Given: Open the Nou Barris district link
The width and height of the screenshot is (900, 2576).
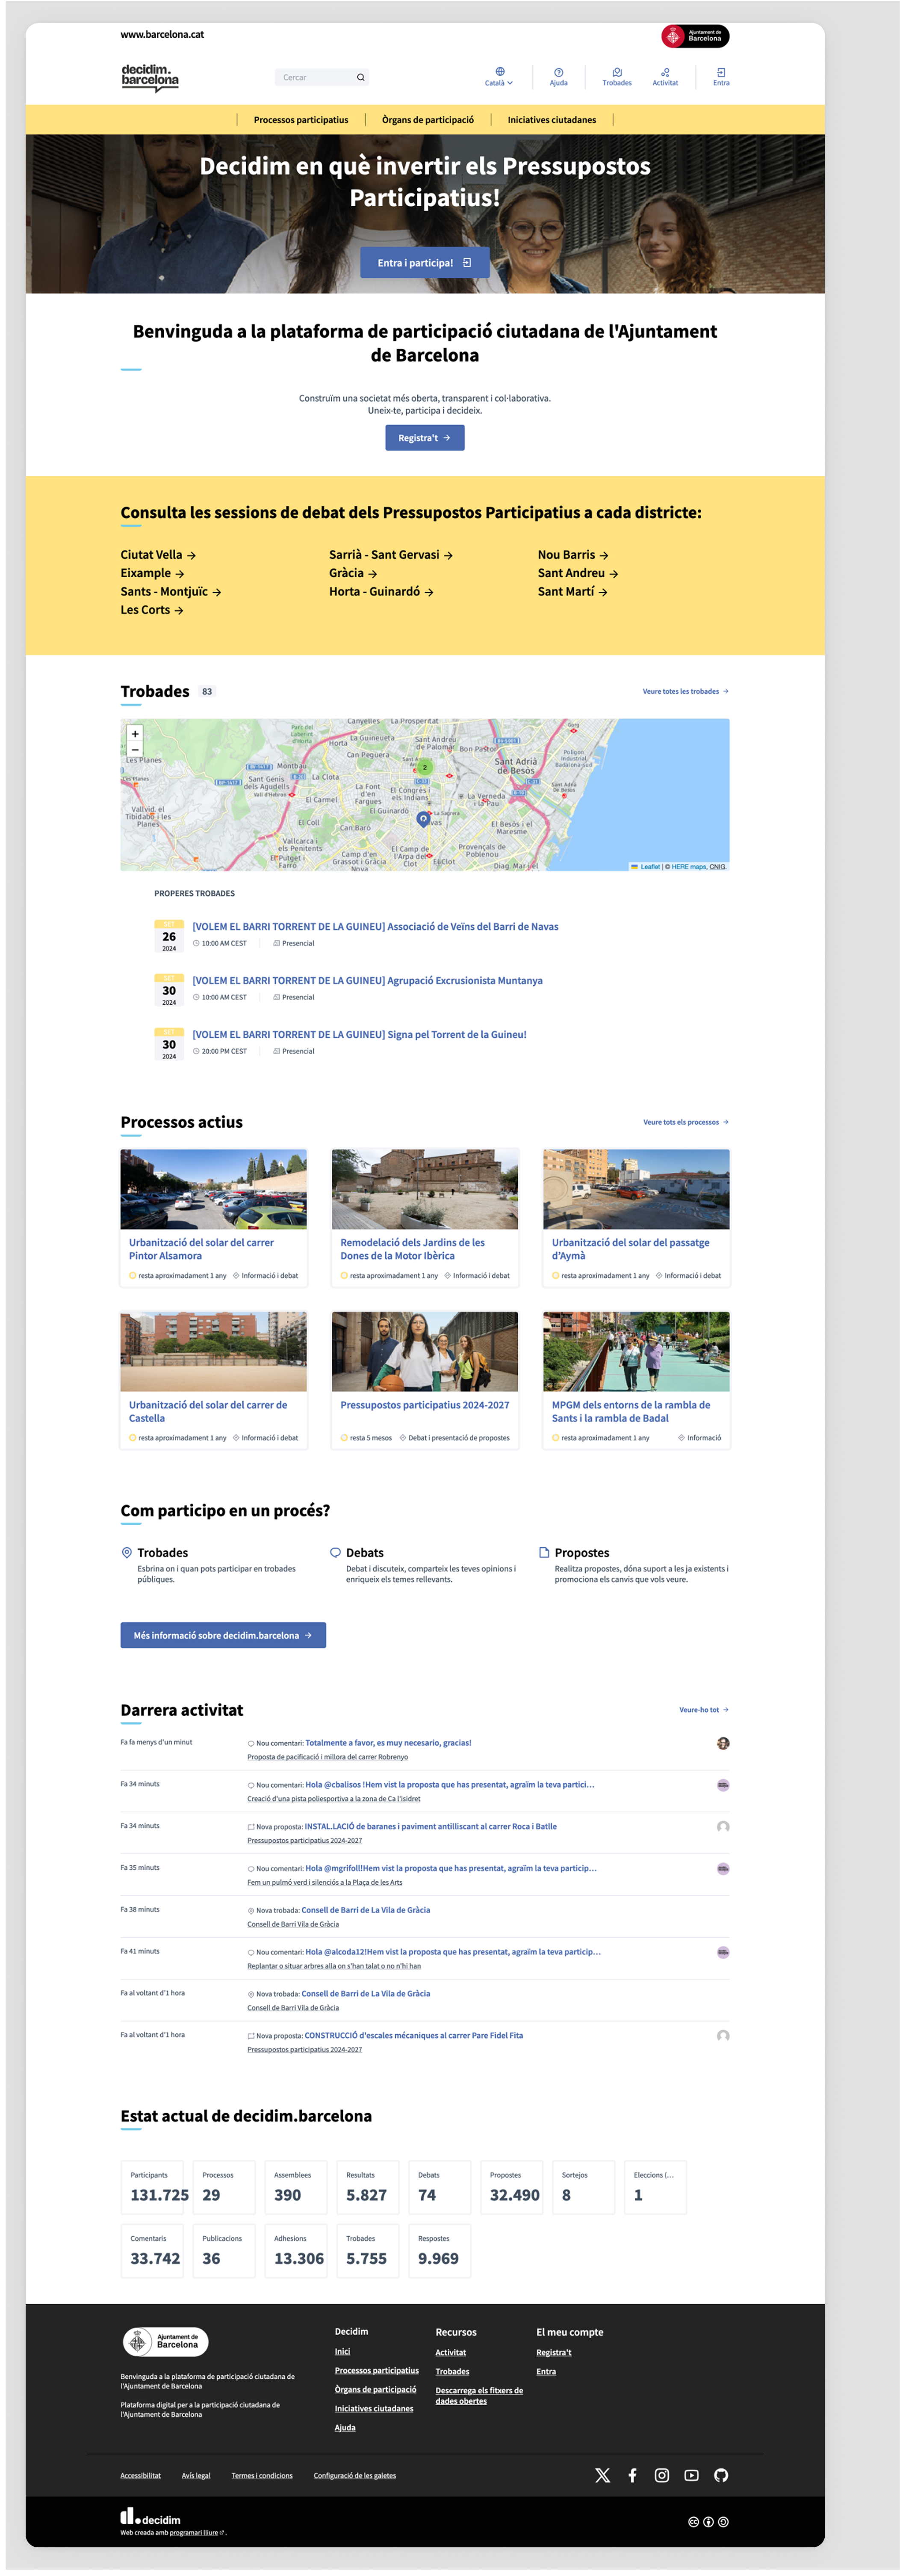Looking at the screenshot, I should 572,555.
